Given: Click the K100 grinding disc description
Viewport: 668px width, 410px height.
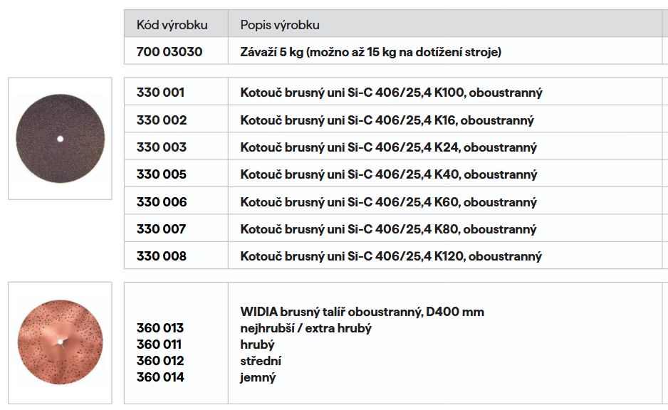Looking at the screenshot, I should point(391,93).
